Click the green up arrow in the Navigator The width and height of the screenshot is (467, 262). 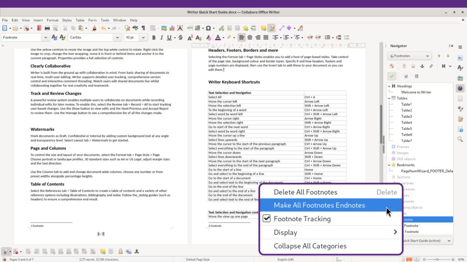[439, 56]
